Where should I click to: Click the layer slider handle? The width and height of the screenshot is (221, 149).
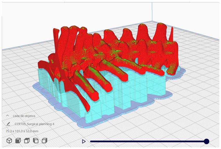206,141
